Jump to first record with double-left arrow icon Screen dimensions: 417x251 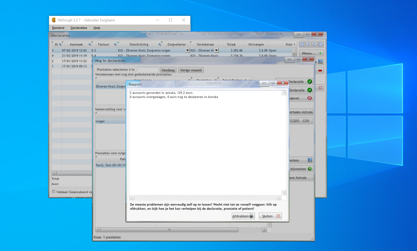tap(302, 44)
